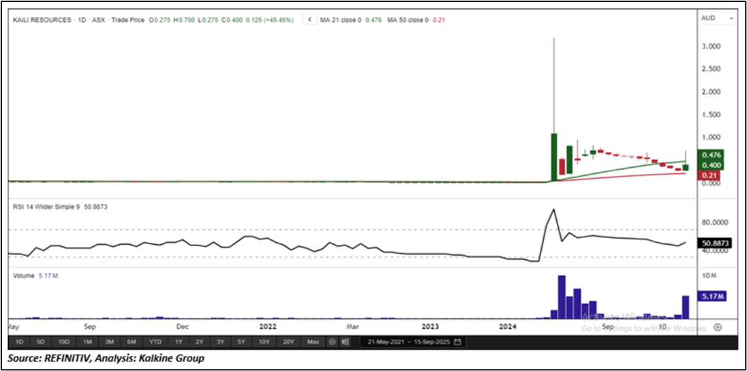
Task: Open chart settings circle icon at bottom right
Action: point(718,327)
